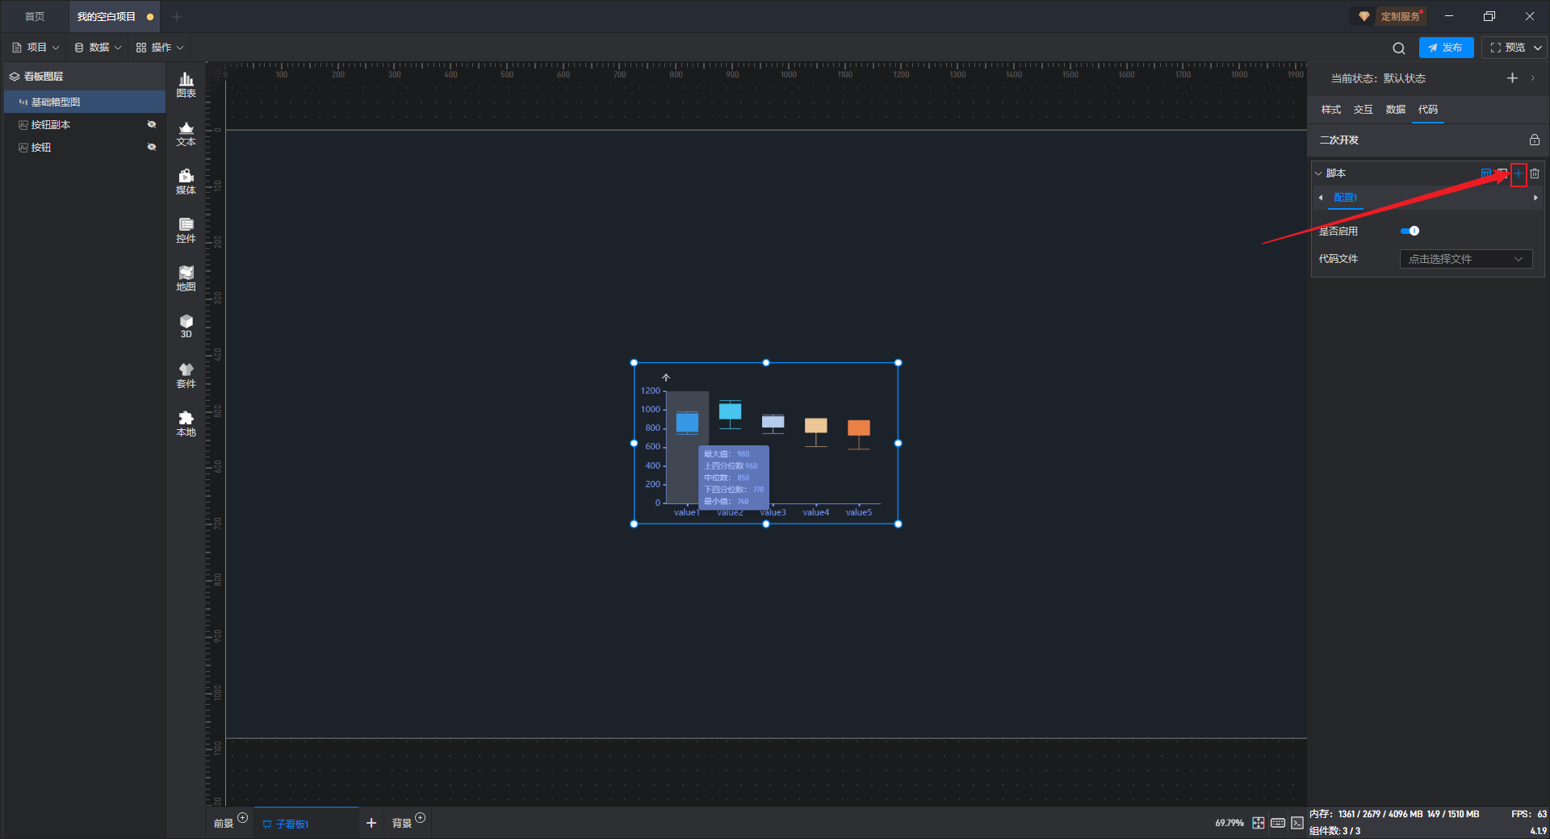This screenshot has height=839, width=1550.
Task: Toggle visibility of 按钮副本 layer
Action: click(151, 124)
